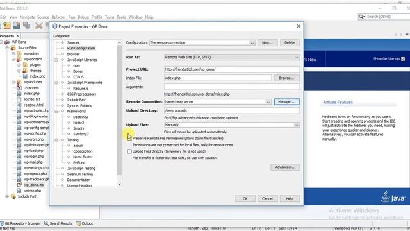Click in the Arguments field
This screenshot has height=231, width=410.
232,87
